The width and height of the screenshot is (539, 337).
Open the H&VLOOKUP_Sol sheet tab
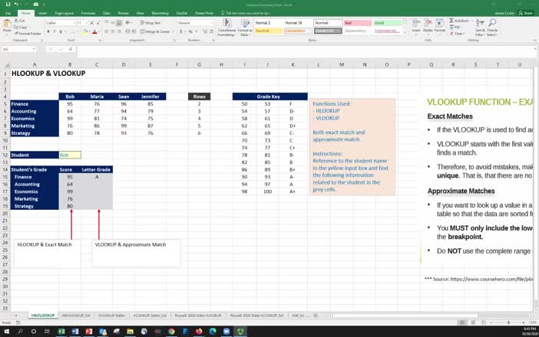(x=75, y=316)
